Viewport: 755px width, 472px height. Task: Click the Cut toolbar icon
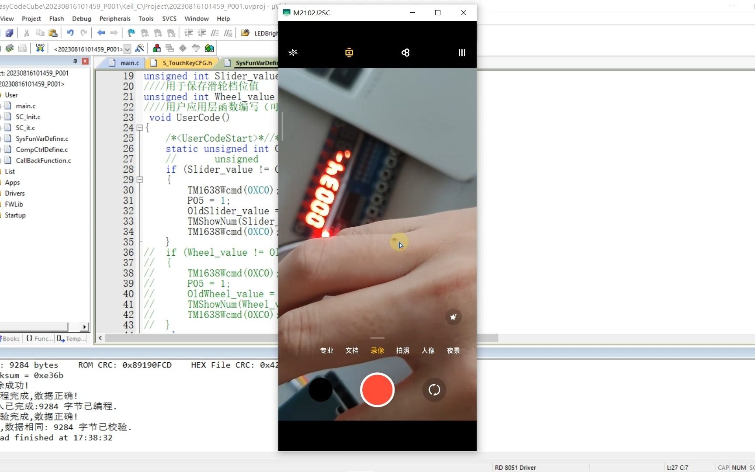click(x=27, y=33)
